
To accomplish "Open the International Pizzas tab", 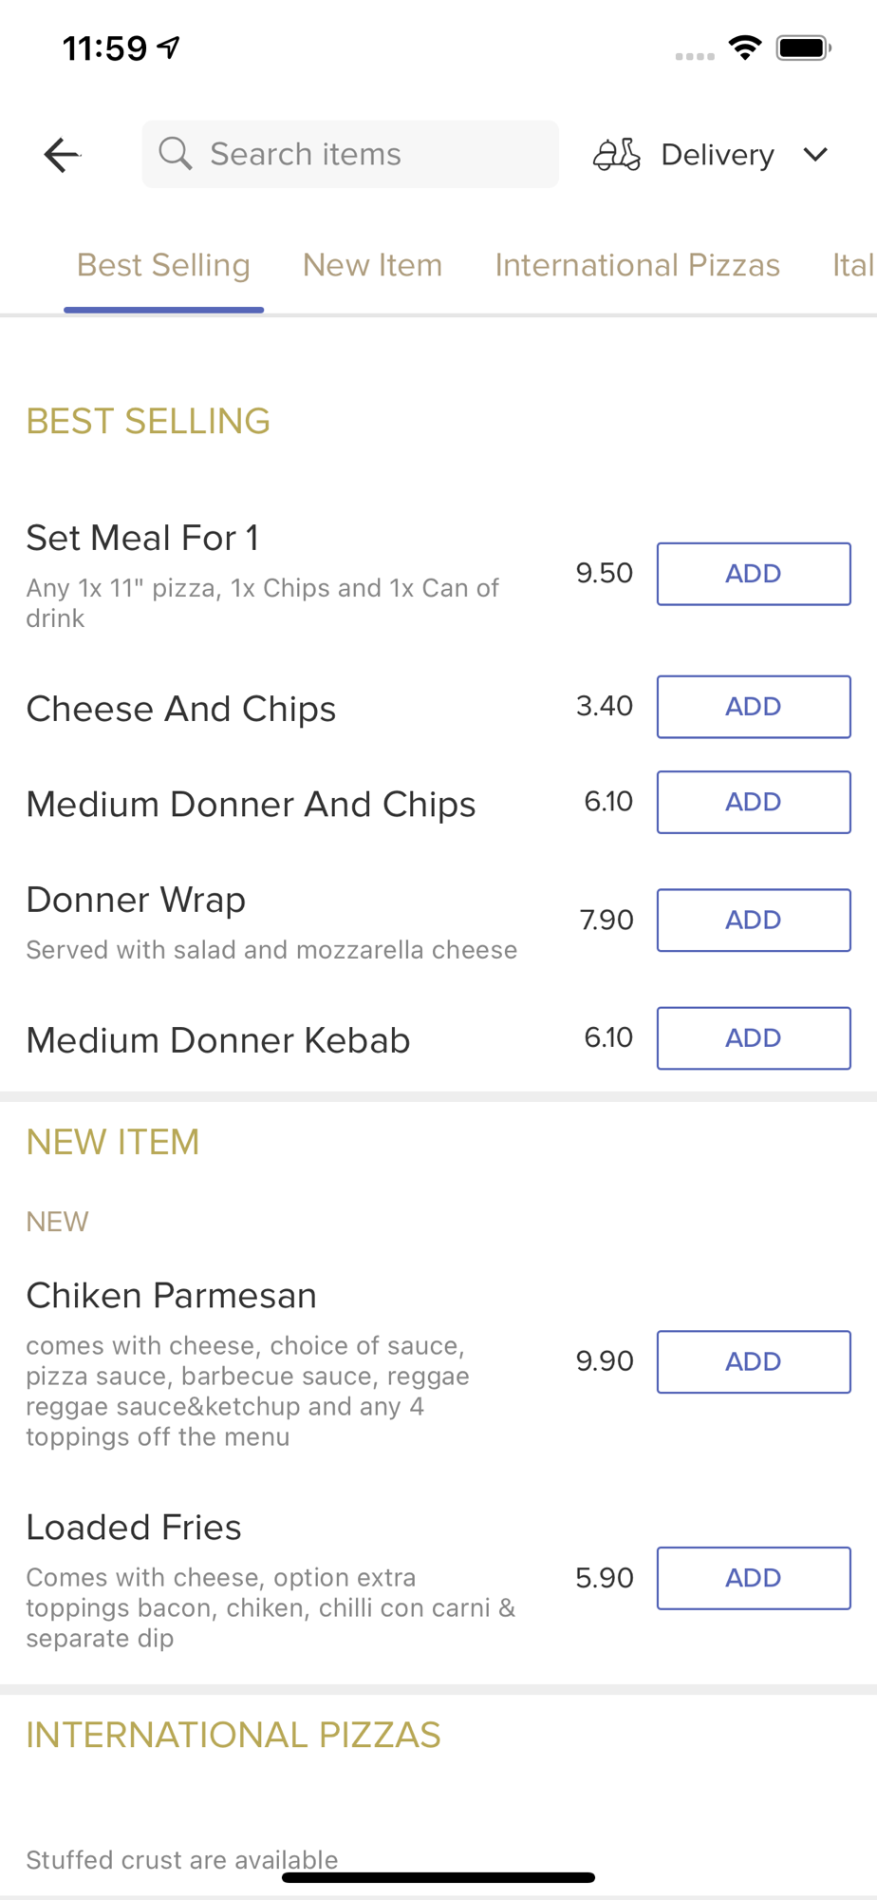I will tap(637, 265).
